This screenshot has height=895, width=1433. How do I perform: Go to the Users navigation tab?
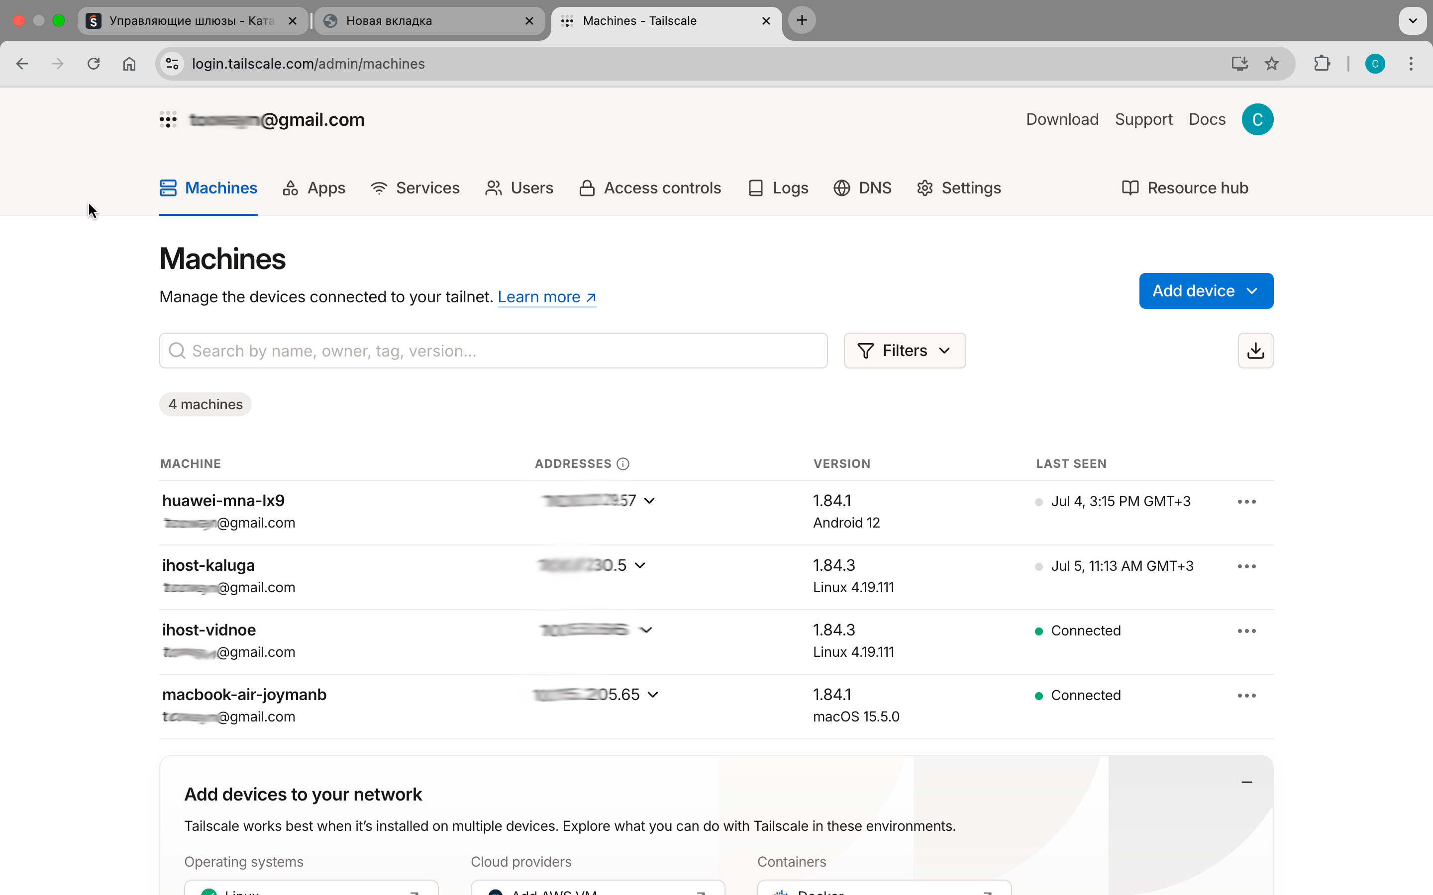(x=519, y=188)
